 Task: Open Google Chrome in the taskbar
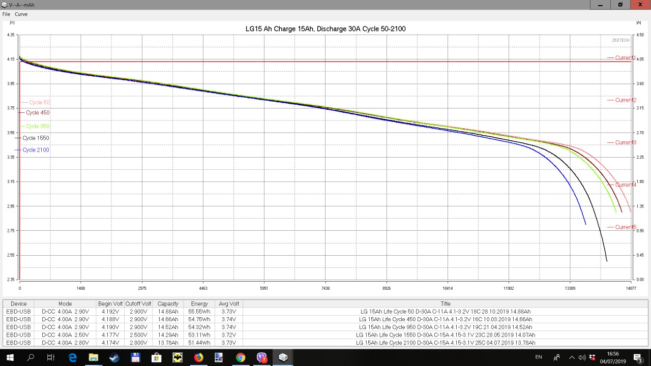[241, 357]
